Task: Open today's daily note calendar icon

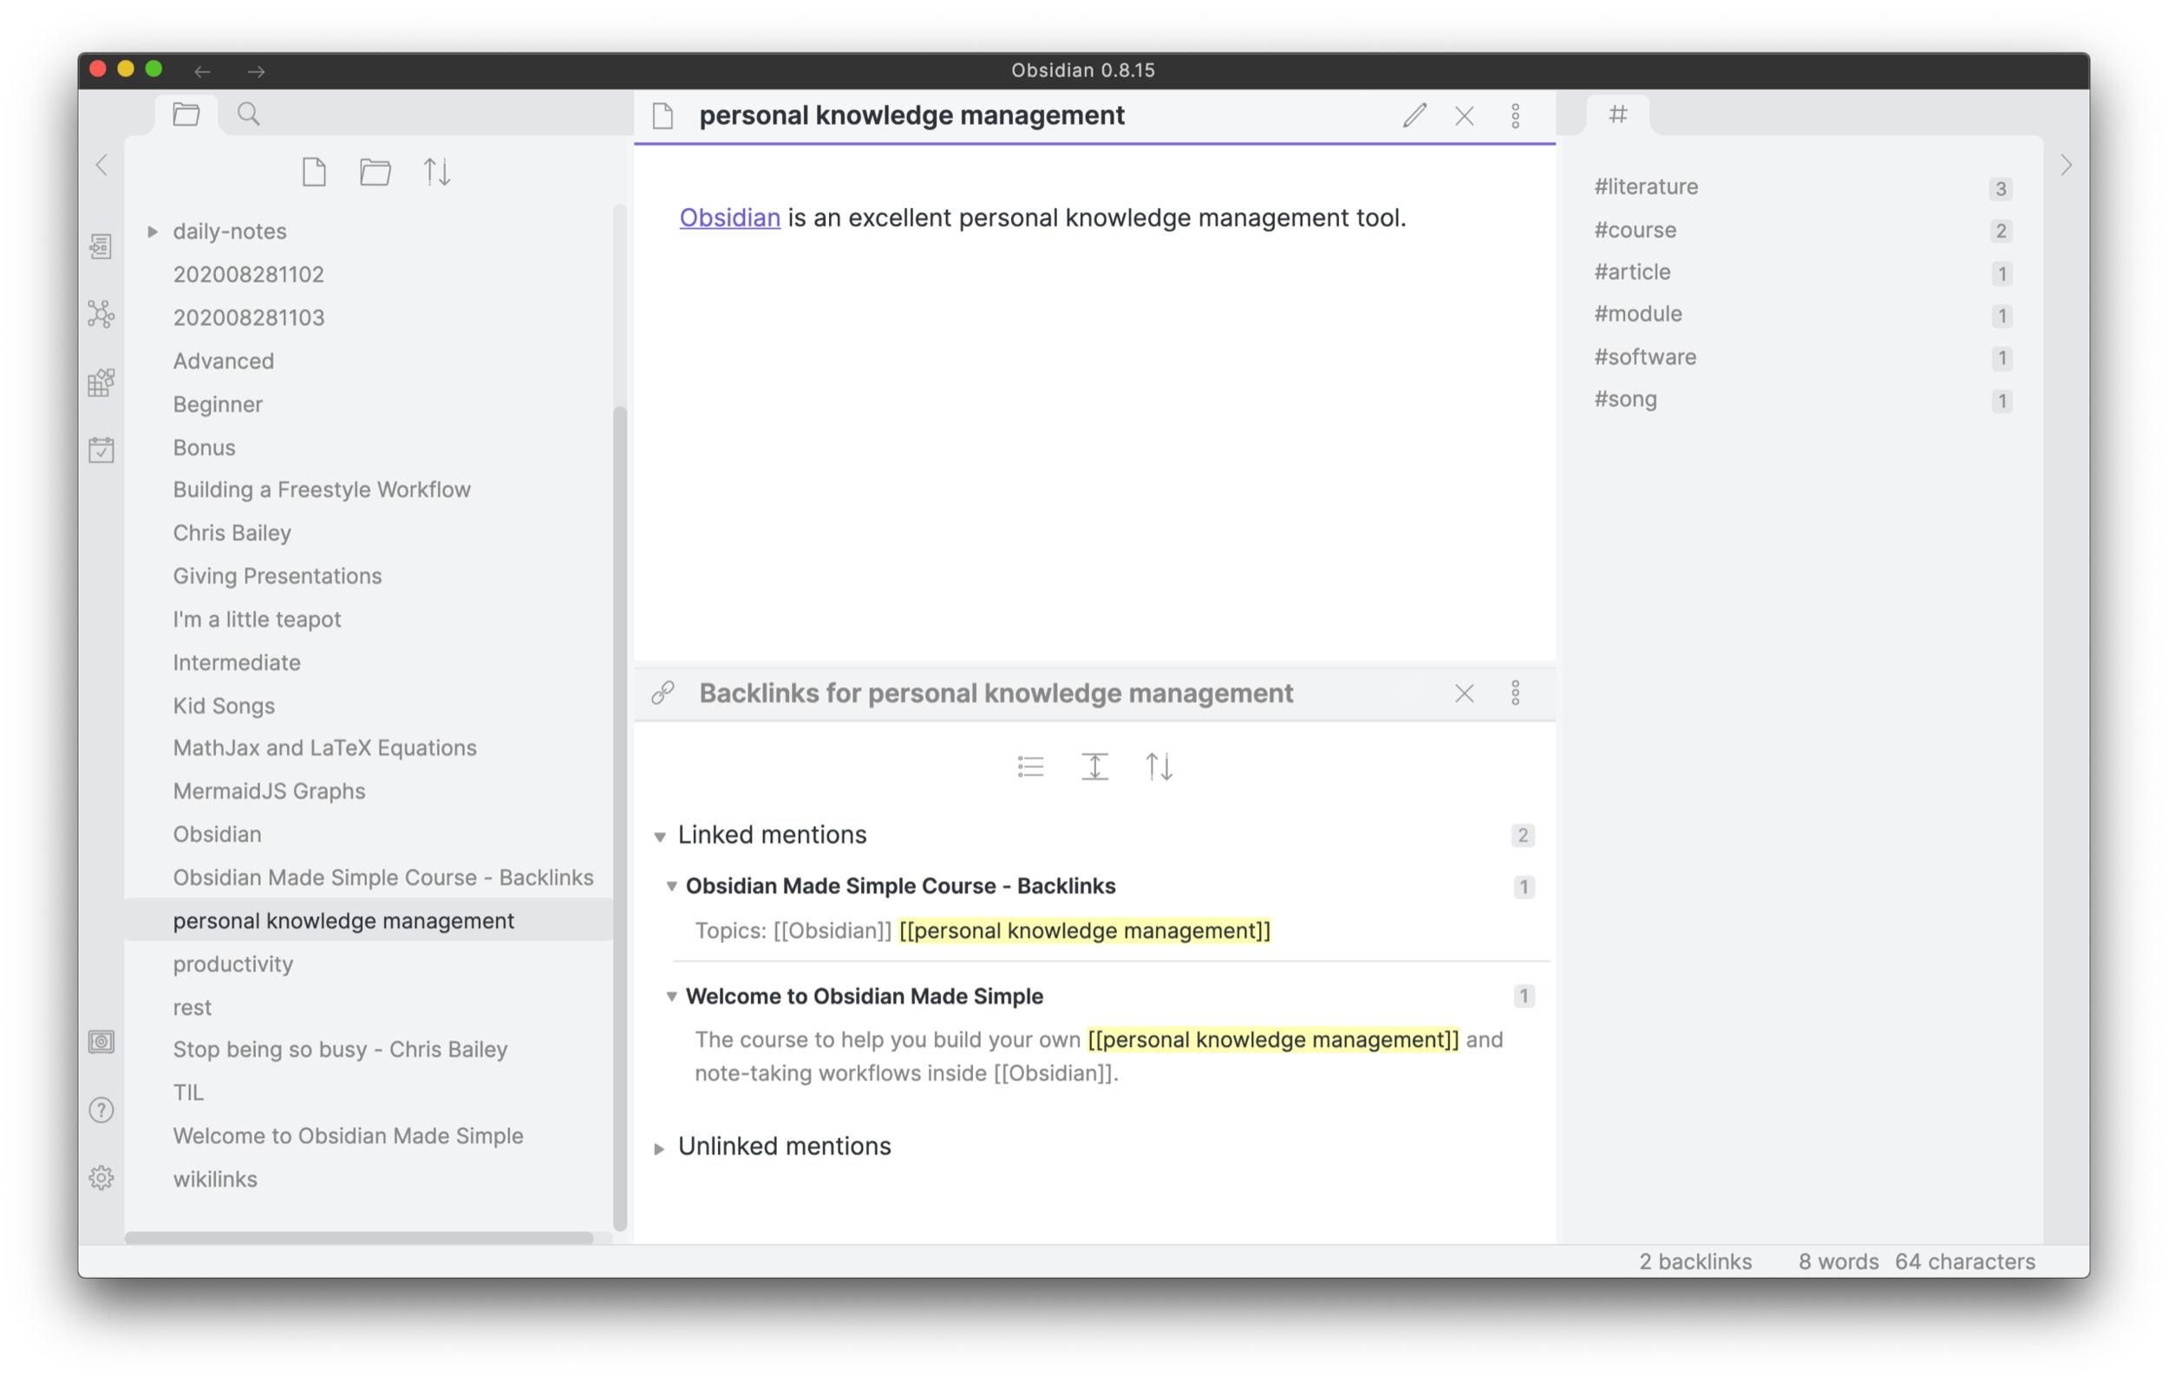Action: (x=101, y=449)
